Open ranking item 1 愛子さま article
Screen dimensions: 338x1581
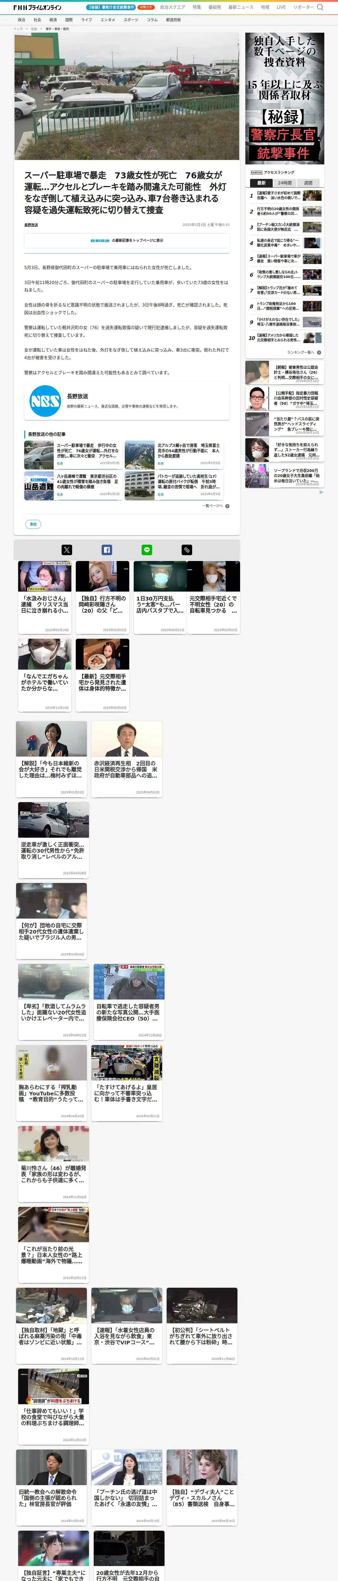tap(285, 196)
